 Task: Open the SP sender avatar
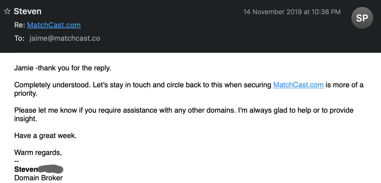(x=362, y=18)
